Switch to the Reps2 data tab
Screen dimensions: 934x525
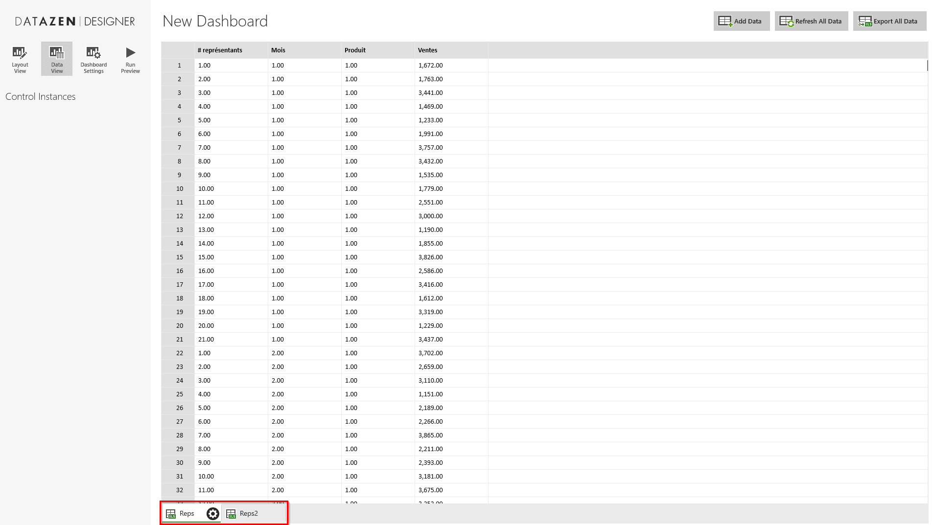tap(248, 513)
